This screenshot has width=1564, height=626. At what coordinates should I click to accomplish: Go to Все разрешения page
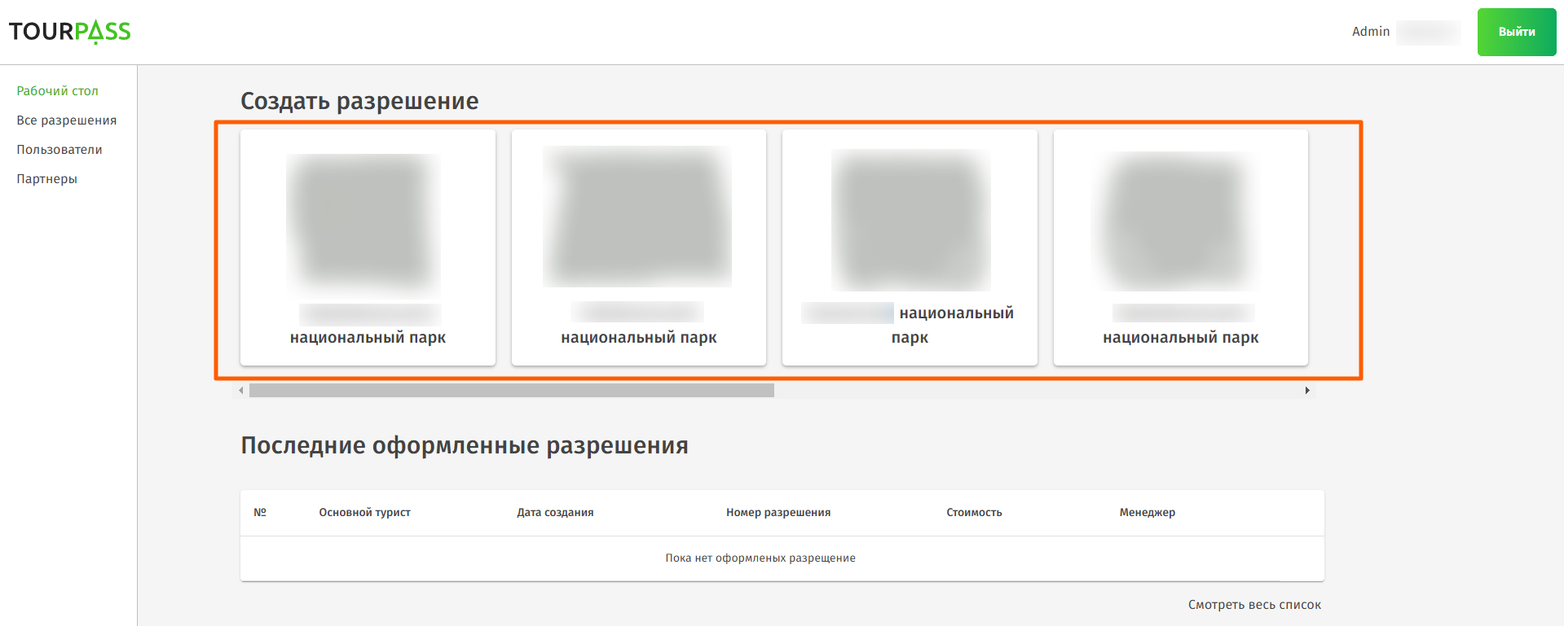(66, 120)
